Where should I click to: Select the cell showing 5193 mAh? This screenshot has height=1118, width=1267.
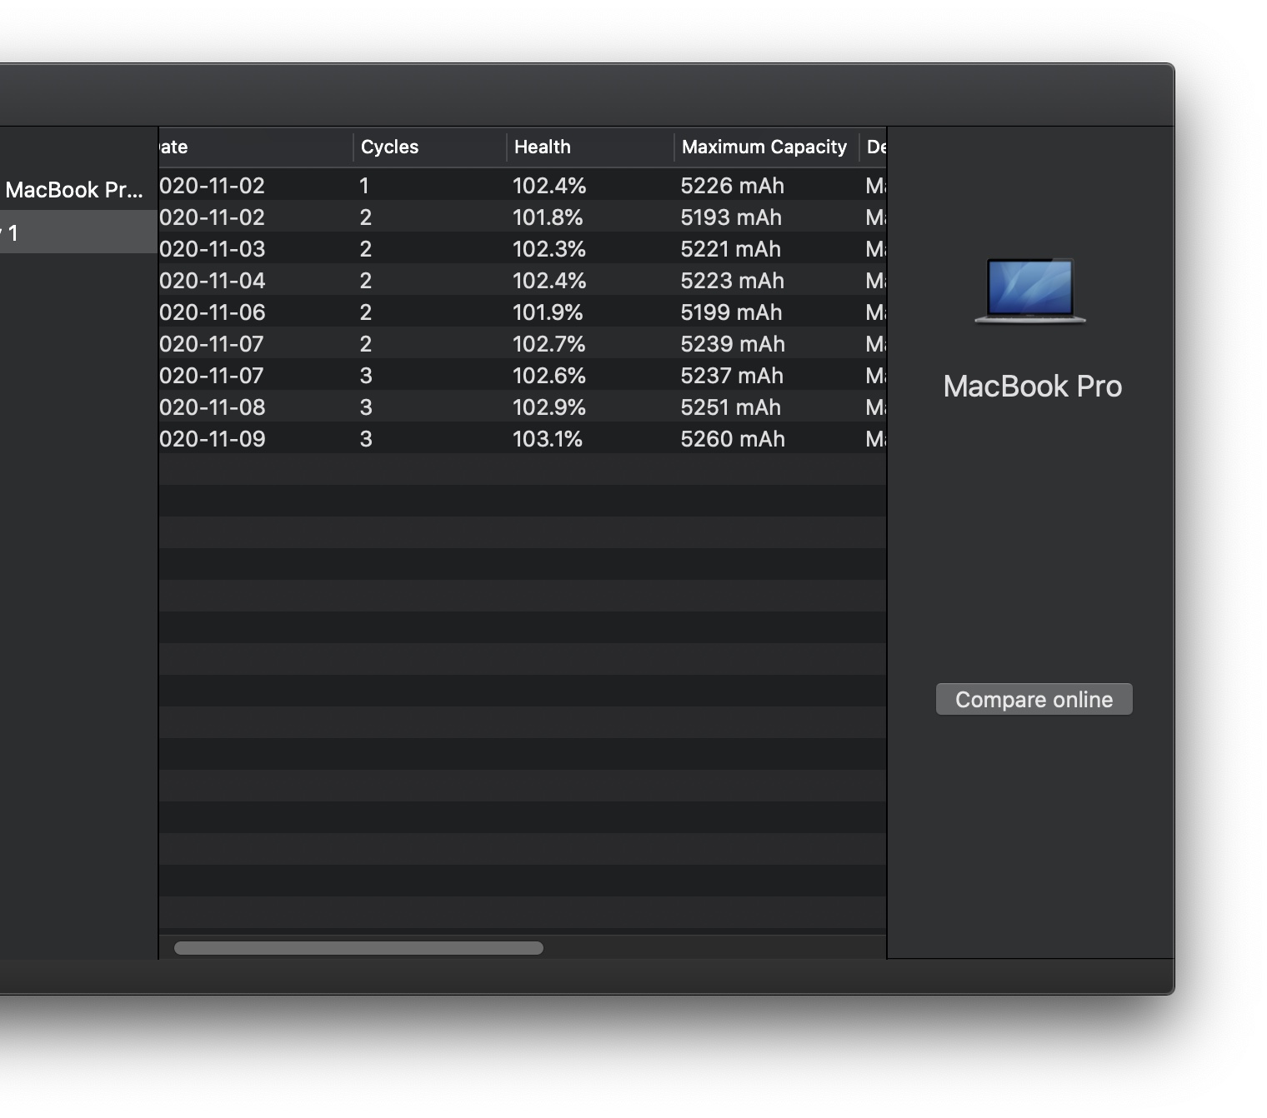(731, 217)
